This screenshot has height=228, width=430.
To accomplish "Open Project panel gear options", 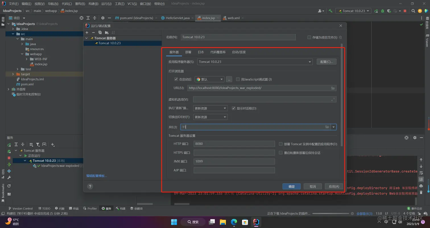I will [103, 18].
